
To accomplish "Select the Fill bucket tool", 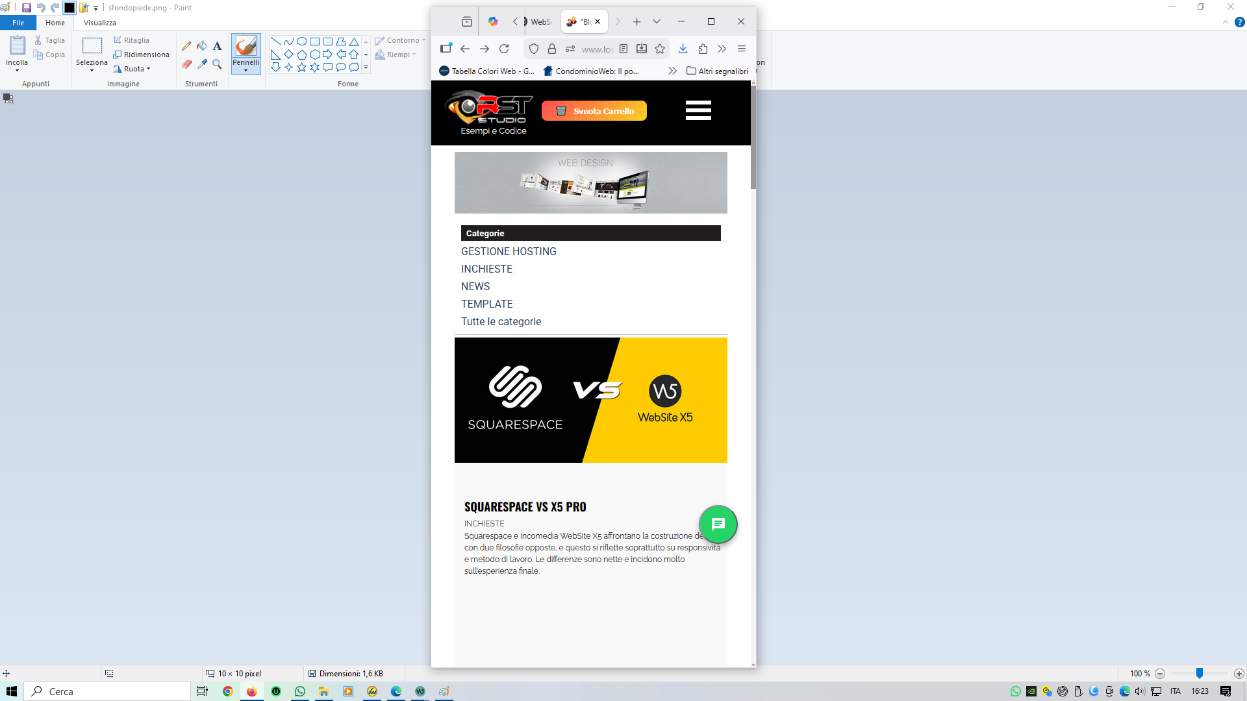I will (x=202, y=46).
